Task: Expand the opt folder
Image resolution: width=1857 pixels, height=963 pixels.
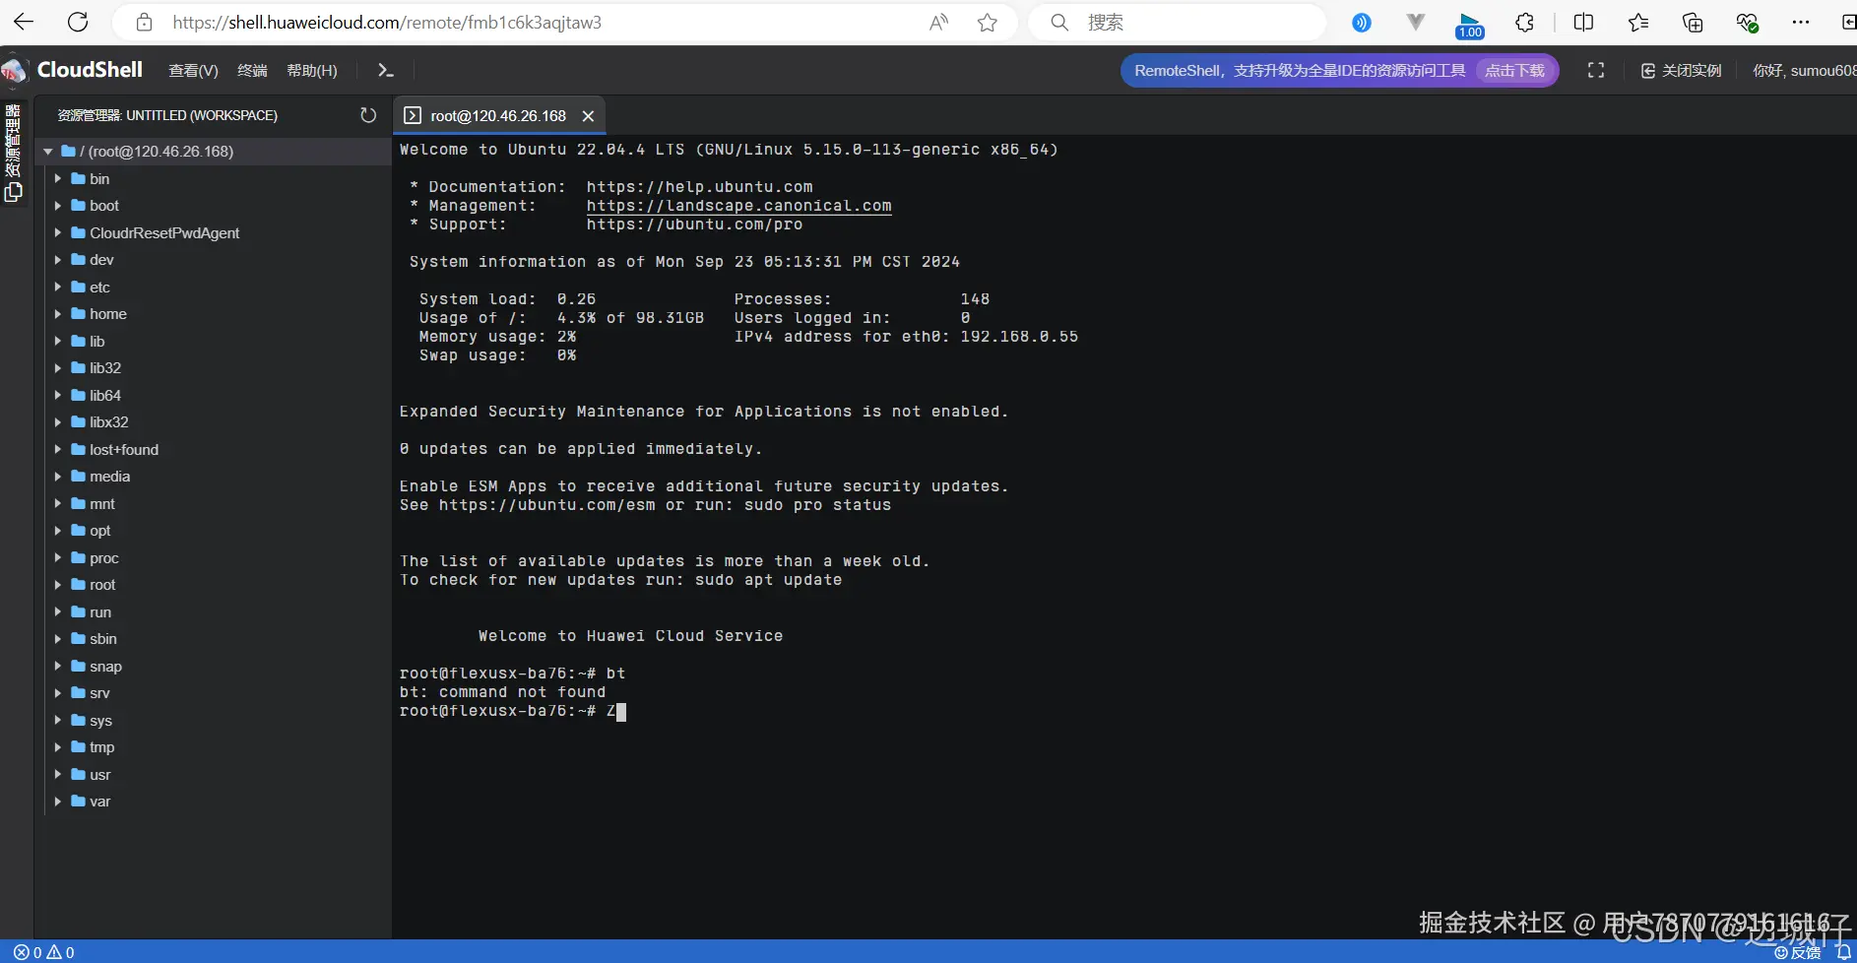Action: (x=57, y=531)
